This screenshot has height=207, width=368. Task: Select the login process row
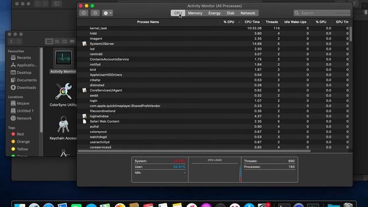tap(213, 101)
